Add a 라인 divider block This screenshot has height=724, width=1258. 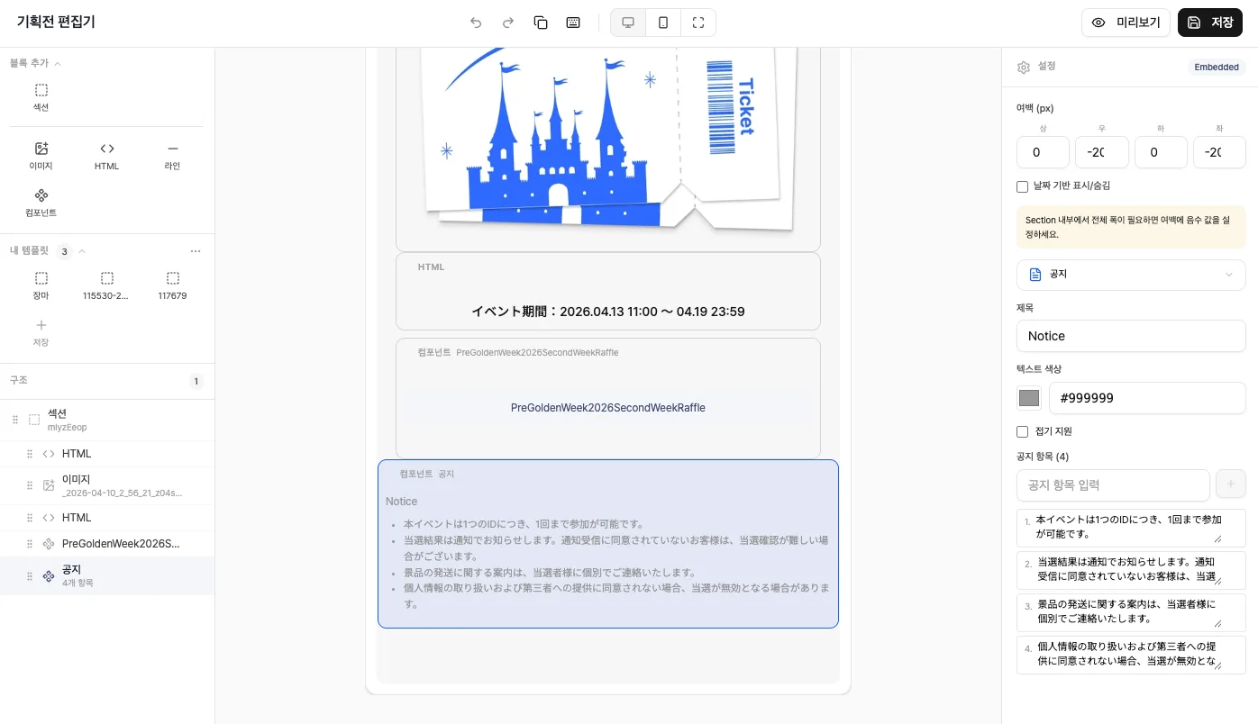coord(173,156)
